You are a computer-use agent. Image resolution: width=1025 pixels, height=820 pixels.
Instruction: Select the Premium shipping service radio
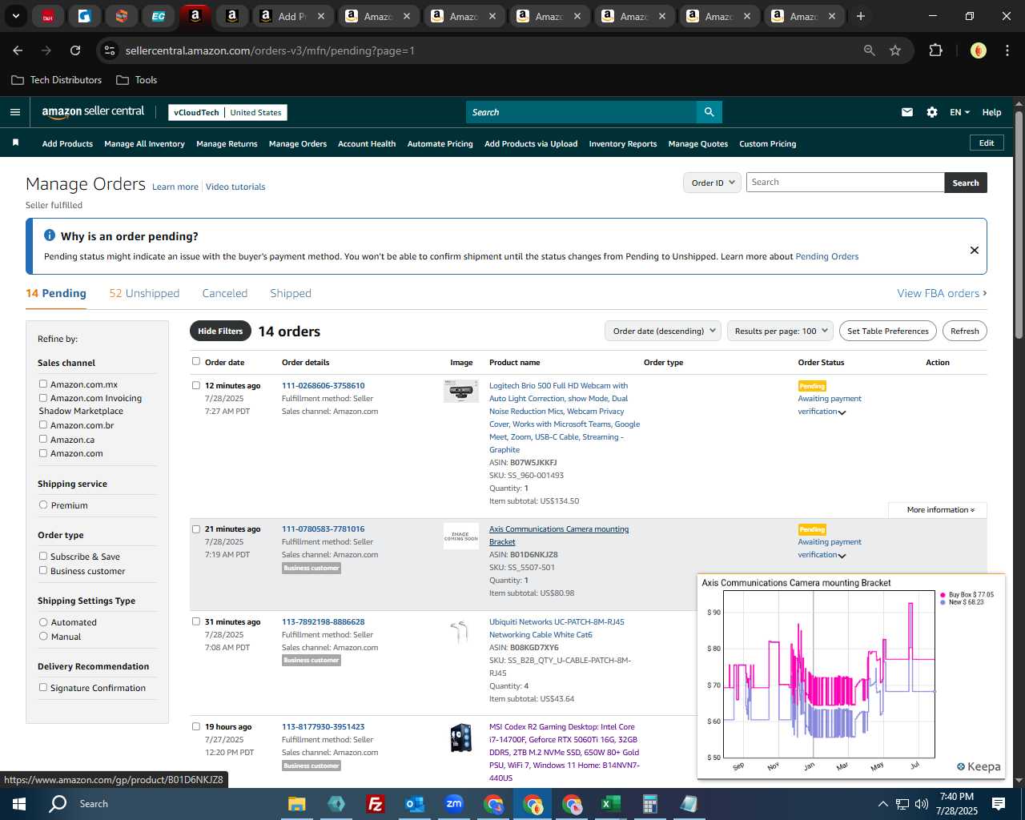[x=43, y=505]
